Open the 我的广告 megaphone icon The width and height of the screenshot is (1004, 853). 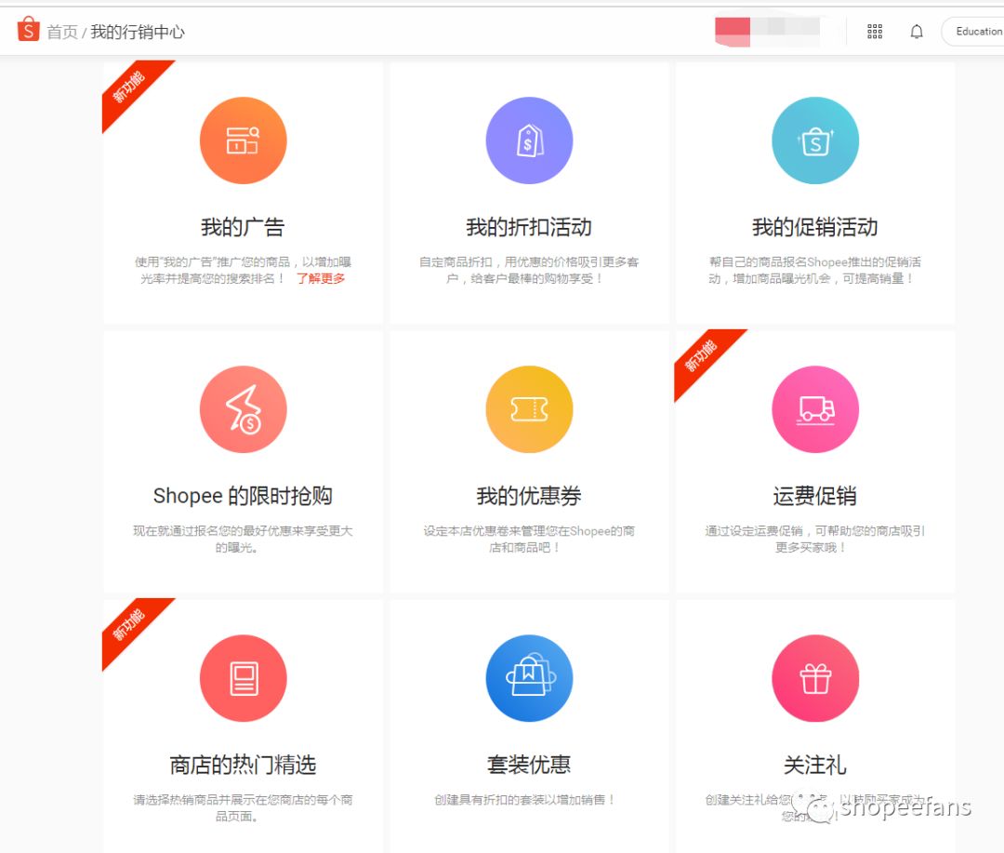tap(243, 140)
